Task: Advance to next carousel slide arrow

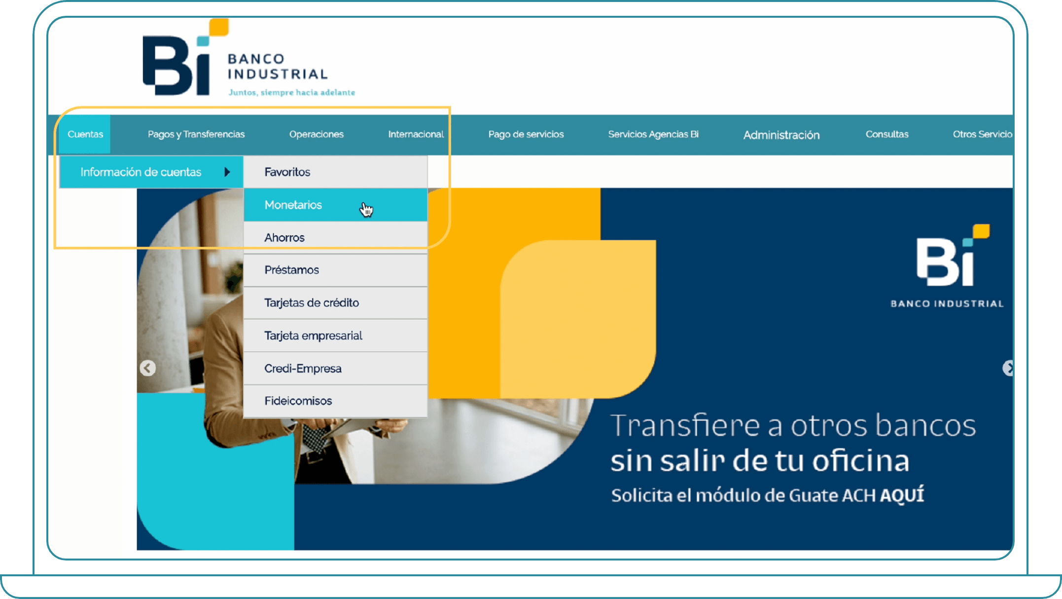Action: coord(1008,368)
